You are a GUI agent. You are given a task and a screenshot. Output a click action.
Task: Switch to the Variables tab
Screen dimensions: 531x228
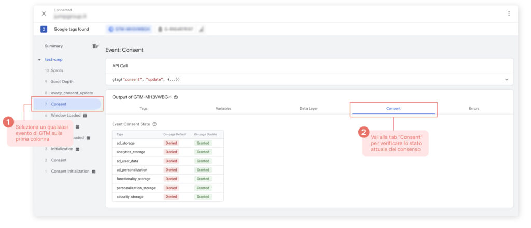coord(223,109)
